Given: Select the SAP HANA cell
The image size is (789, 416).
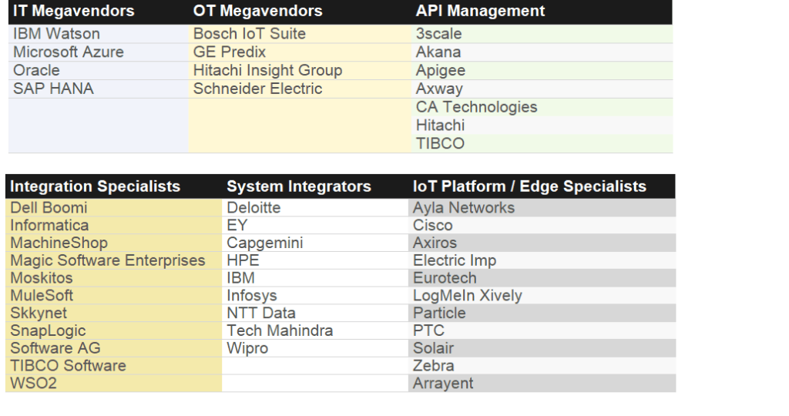Looking at the screenshot, I should pyautogui.click(x=53, y=89).
